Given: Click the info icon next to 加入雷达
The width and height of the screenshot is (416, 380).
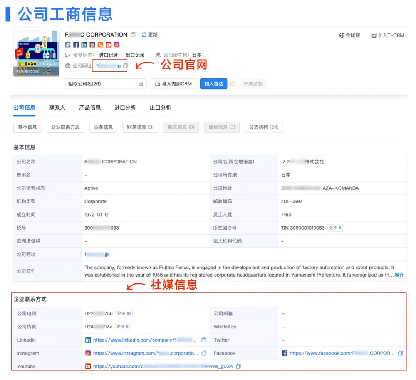Looking at the screenshot, I should [233, 84].
